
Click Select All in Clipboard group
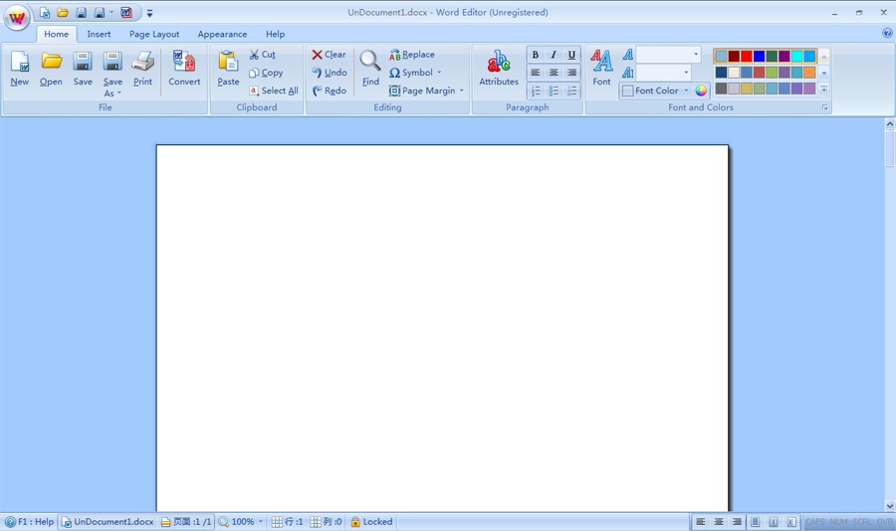273,90
